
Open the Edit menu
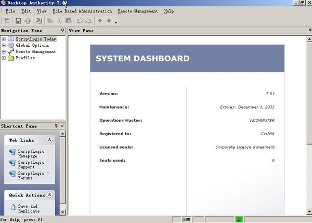[26, 11]
